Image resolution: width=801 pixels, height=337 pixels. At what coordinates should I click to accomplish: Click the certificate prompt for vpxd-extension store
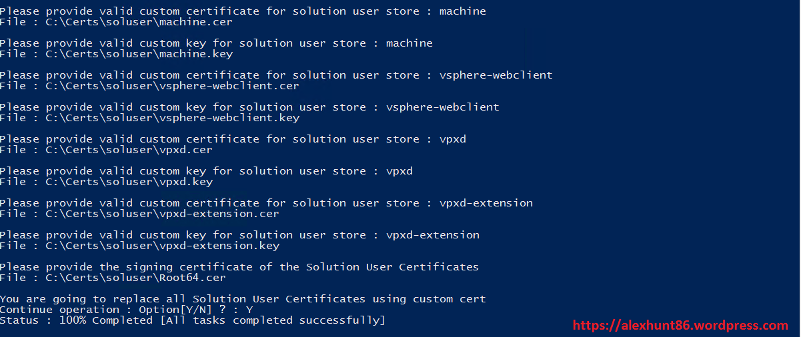click(266, 203)
